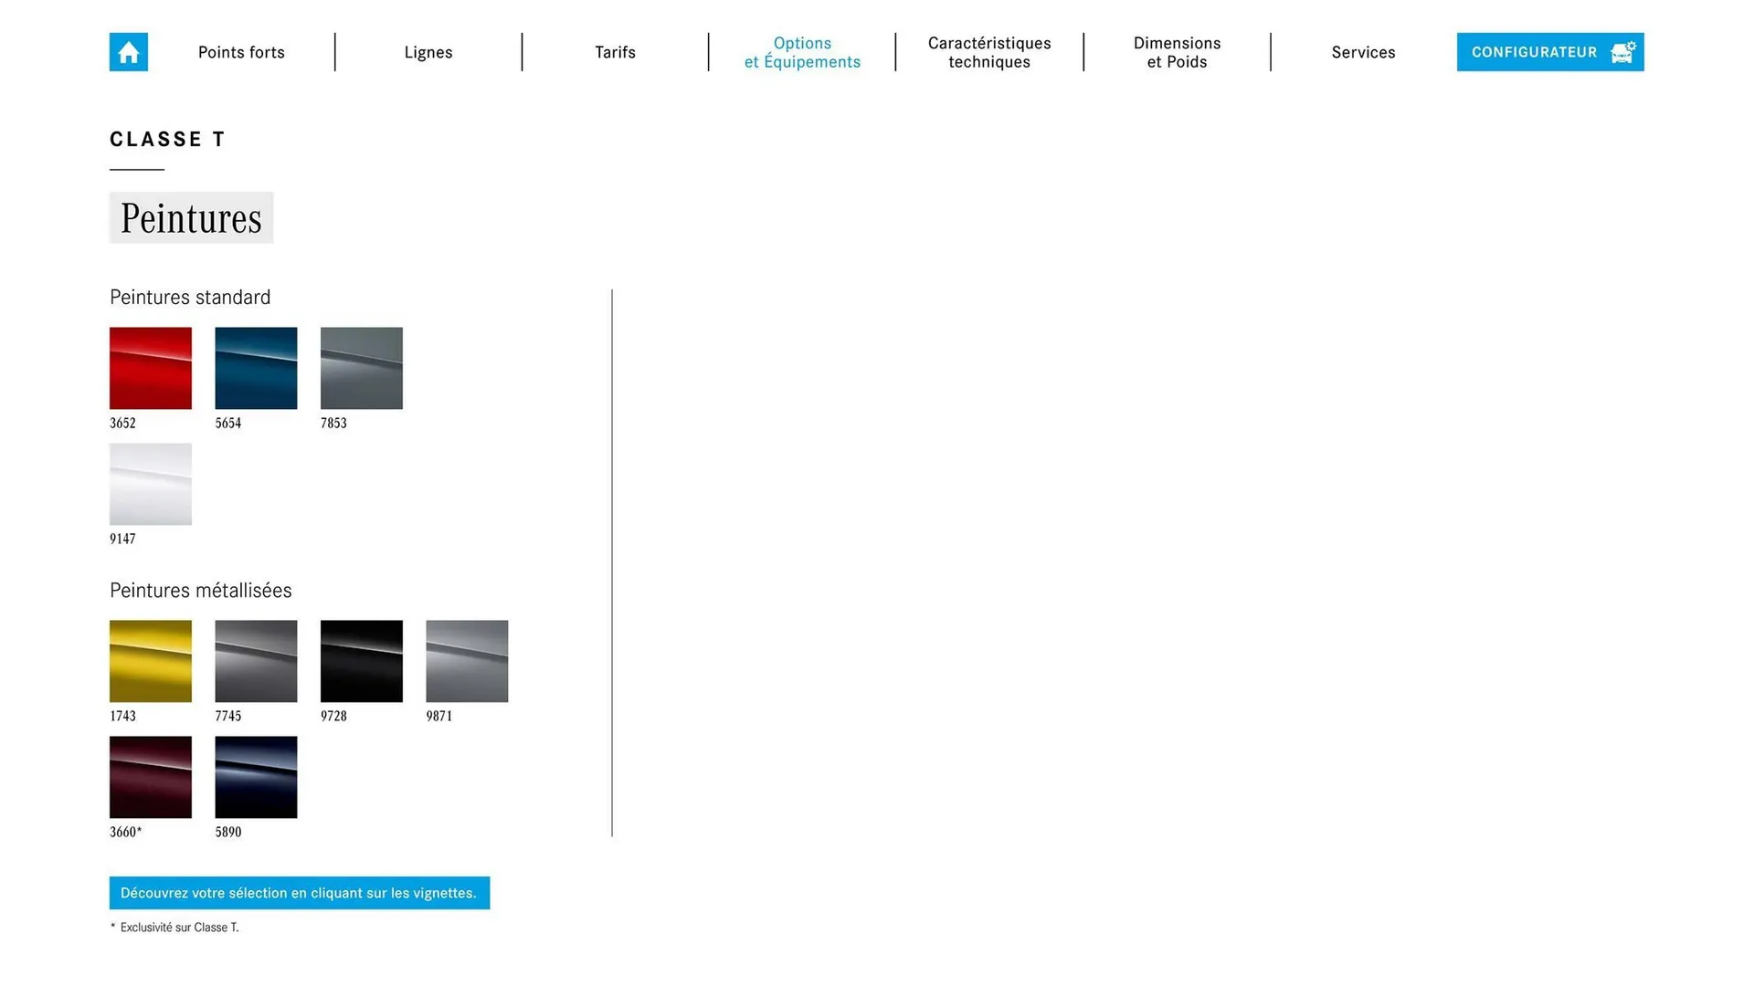Pick grey paint swatch 7853
This screenshot has height=986, width=1754.
coord(362,368)
